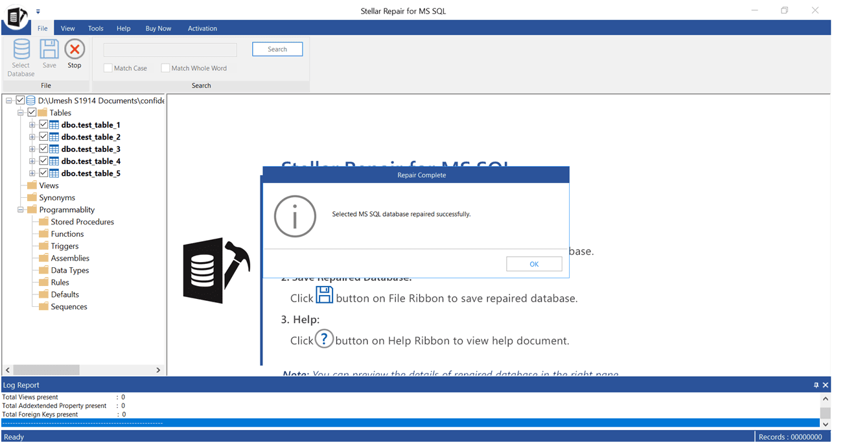Uncheck the dbo.test_table_5 checkbox

click(x=43, y=173)
